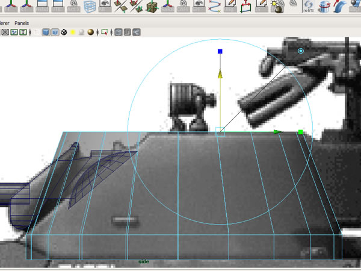Click the yellow upward manipulator arrow
The image size is (361, 271).
pos(220,74)
